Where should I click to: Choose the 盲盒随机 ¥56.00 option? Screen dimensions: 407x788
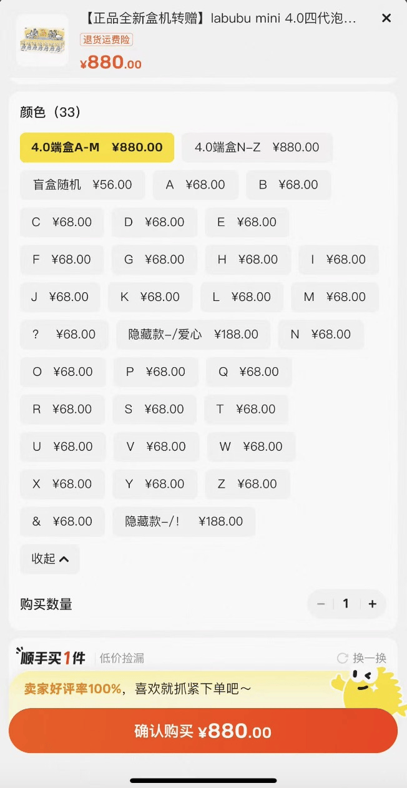click(82, 185)
